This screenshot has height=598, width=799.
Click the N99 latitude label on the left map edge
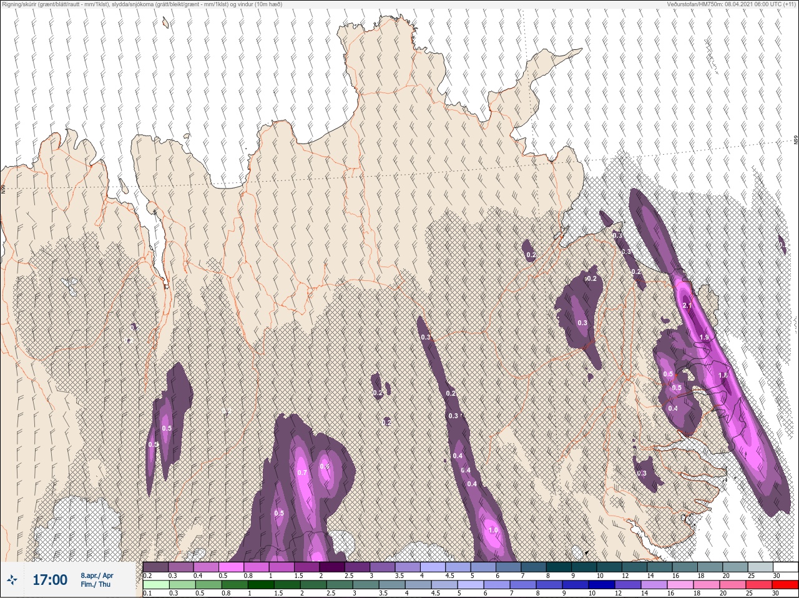[x=3, y=188]
